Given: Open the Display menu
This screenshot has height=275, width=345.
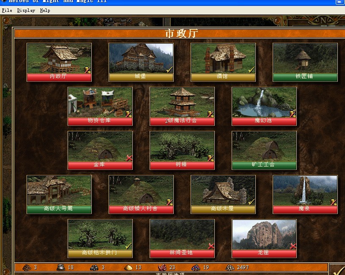Looking at the screenshot, I should click(26, 10).
